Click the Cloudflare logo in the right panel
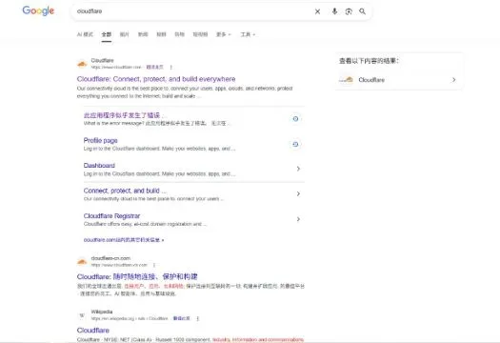This screenshot has width=500, height=343. [347, 80]
